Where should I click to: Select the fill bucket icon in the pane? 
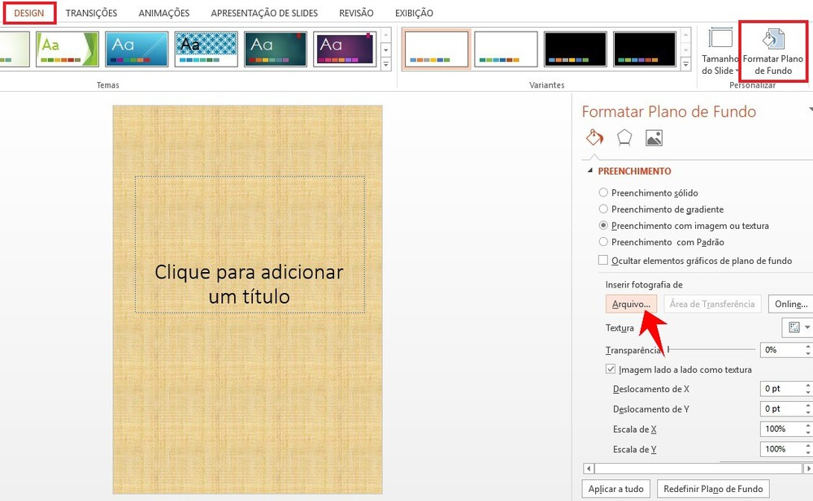(x=594, y=138)
